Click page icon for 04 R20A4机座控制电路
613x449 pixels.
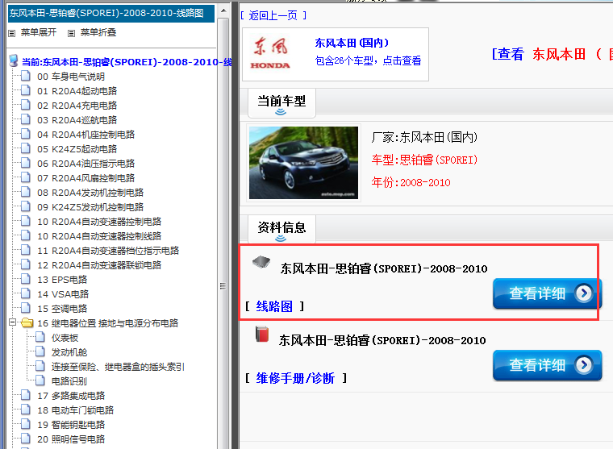click(26, 134)
